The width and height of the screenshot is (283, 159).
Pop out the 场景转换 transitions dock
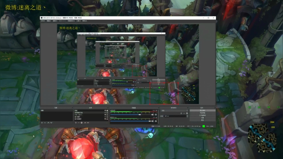[188, 108]
